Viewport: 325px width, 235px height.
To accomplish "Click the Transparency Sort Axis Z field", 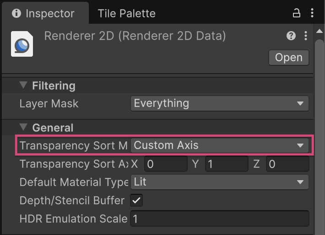I will [x=287, y=164].
